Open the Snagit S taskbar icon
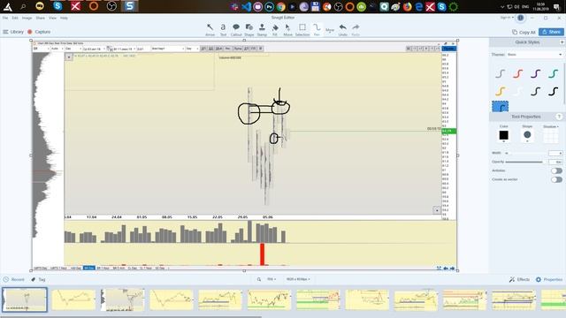 [130, 6]
